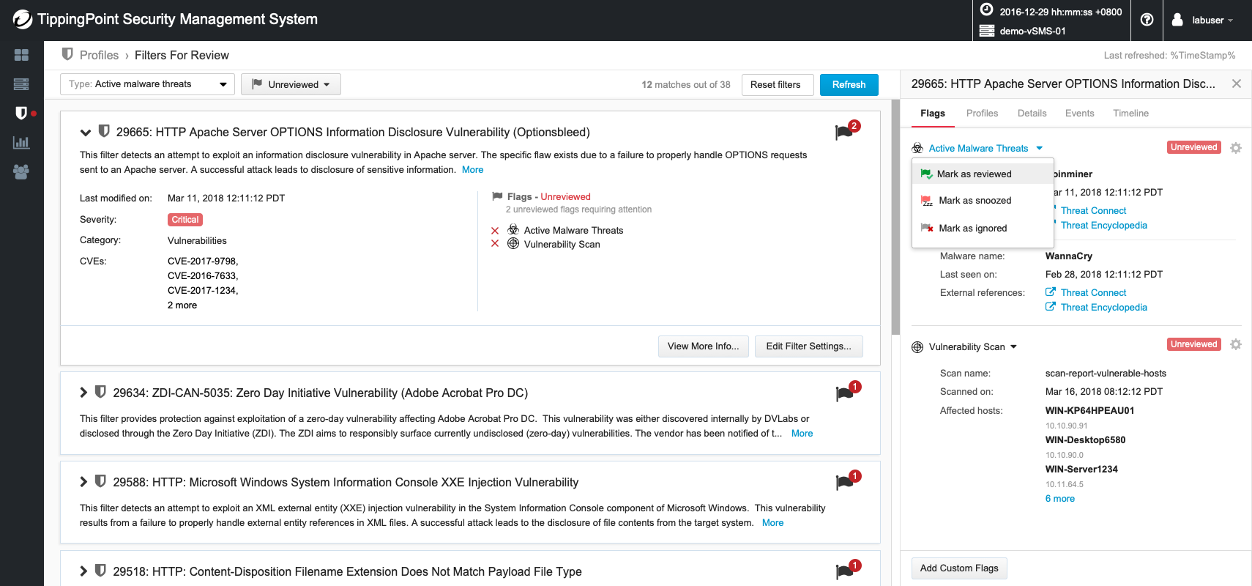Switch to the Events tab

tap(1079, 114)
